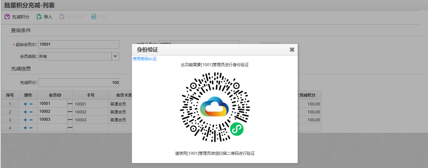Open member lookup ellipsis in empty row 4
428x168 pixels.
pyautogui.click(x=70, y=128)
